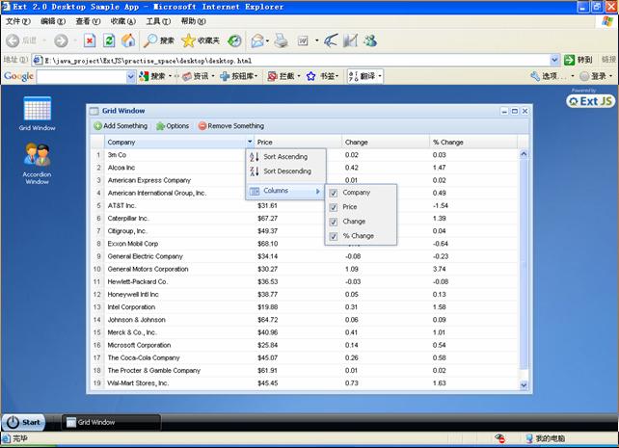
Task: Choose Sort Descending menu option
Action: pyautogui.click(x=286, y=171)
